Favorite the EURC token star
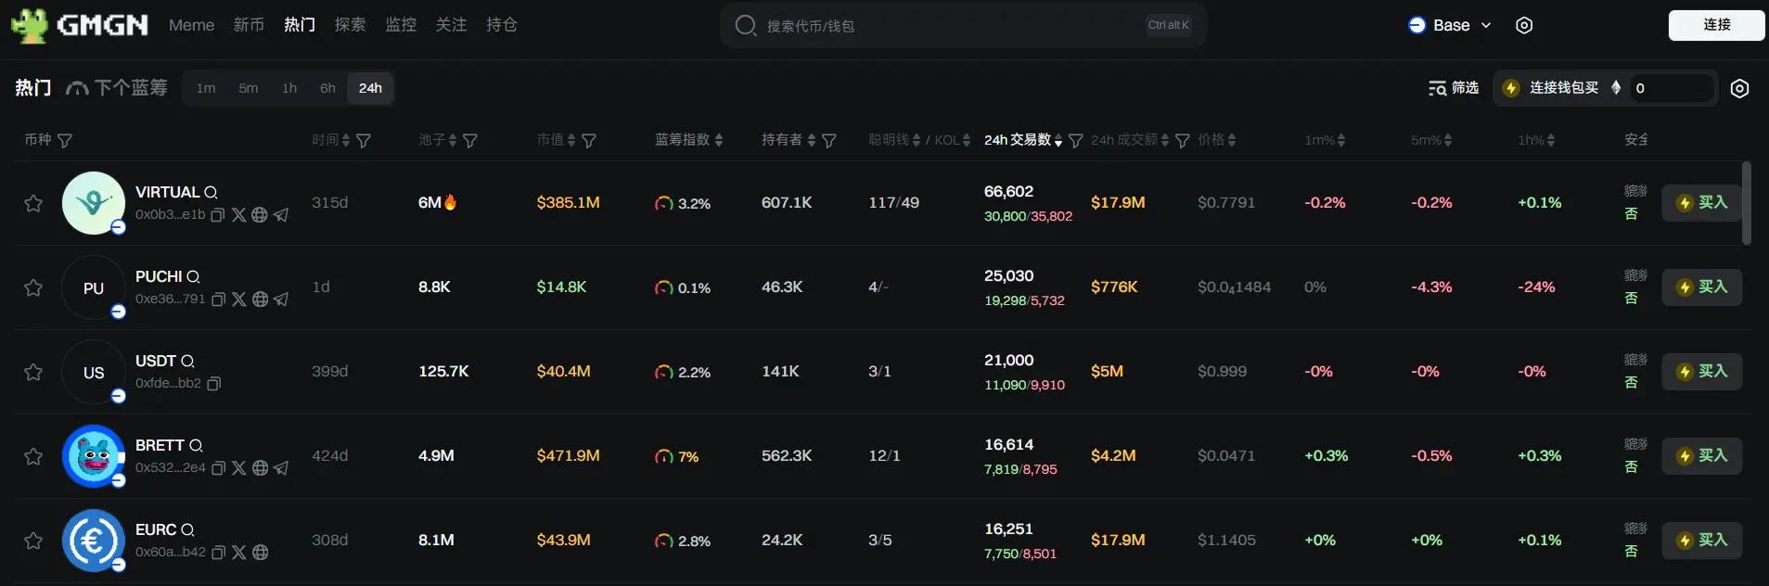The width and height of the screenshot is (1769, 586). [x=33, y=541]
